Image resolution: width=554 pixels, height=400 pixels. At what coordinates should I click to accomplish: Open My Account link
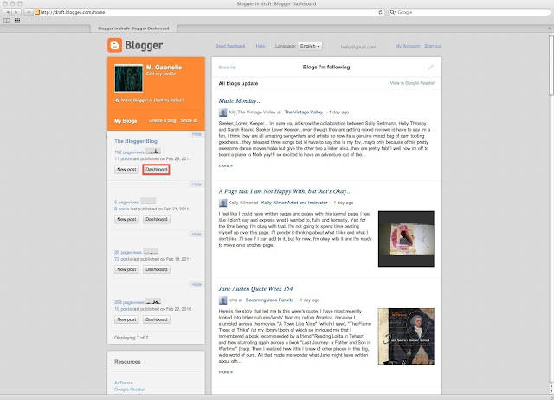pyautogui.click(x=408, y=46)
